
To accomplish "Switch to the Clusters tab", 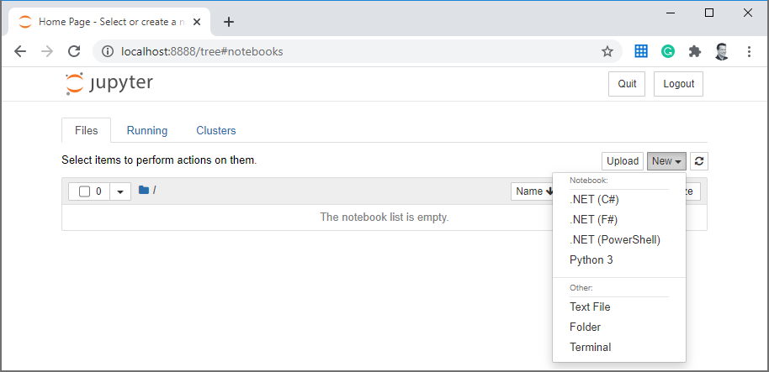I will pyautogui.click(x=215, y=131).
